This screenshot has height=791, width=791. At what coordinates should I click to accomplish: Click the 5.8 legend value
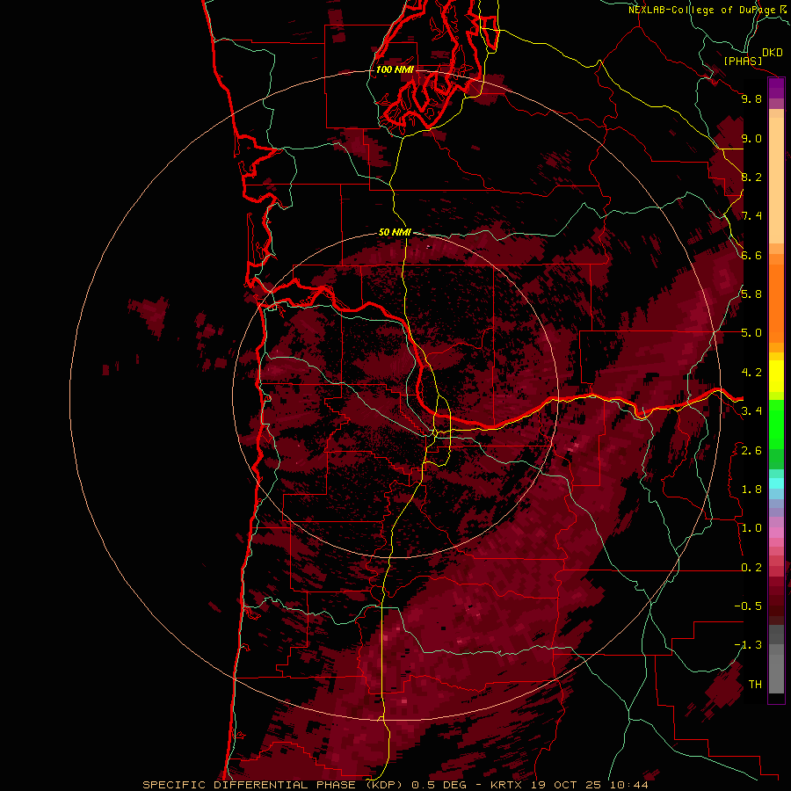(x=751, y=294)
